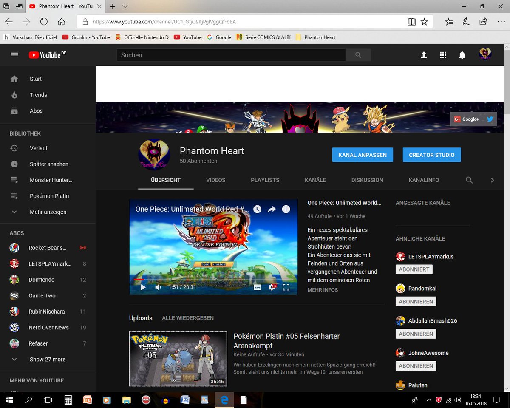510x408 pixels.
Task: Click the share arrow on video
Action: pyautogui.click(x=272, y=209)
